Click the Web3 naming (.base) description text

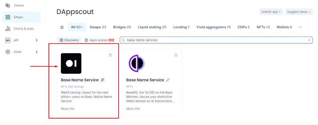click(86, 97)
